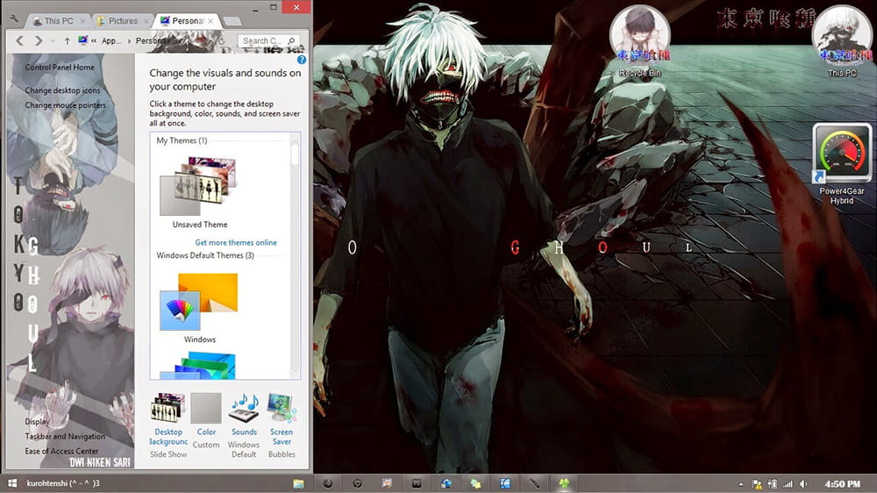Click the Windows Start button
The height and width of the screenshot is (493, 877).
coord(12,483)
